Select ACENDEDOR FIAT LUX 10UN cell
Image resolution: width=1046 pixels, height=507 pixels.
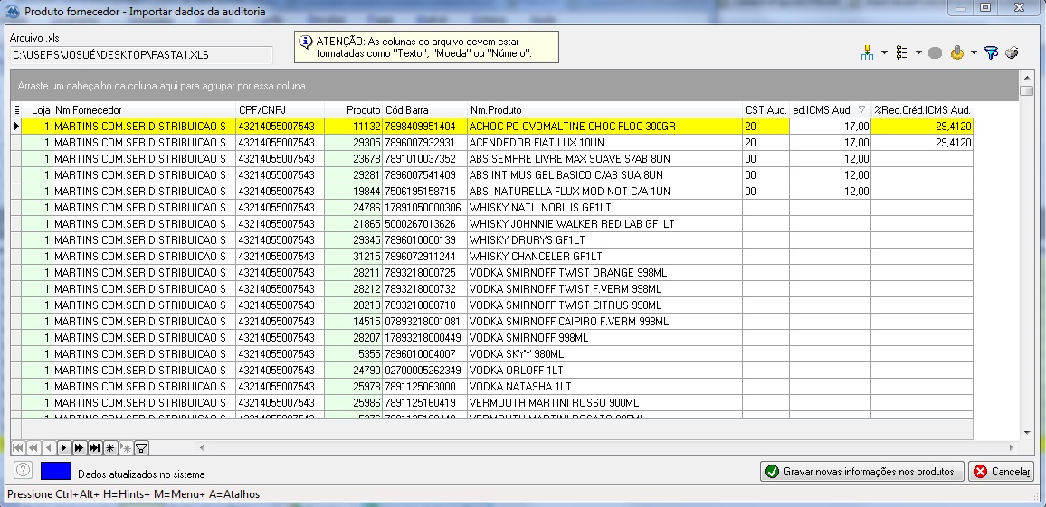tap(604, 143)
